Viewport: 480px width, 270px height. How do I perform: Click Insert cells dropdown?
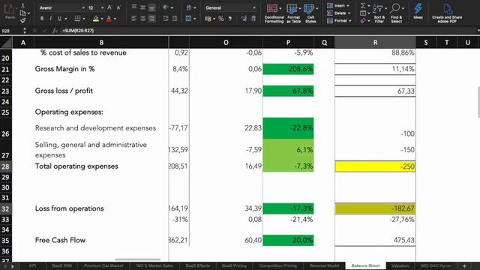[x=338, y=6]
